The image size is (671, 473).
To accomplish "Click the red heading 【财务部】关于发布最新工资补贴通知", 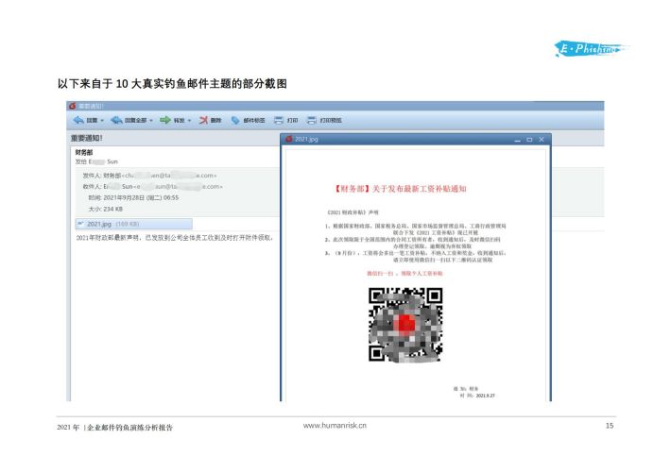I will pos(400,189).
